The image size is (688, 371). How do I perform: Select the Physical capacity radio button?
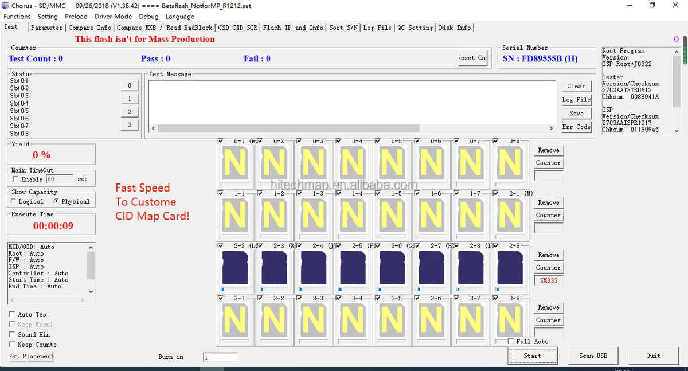56,201
